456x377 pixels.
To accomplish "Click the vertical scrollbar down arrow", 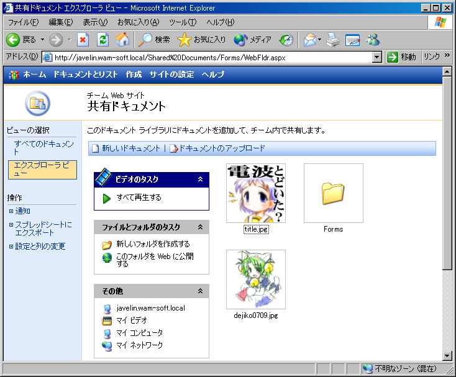I will pos(447,355).
